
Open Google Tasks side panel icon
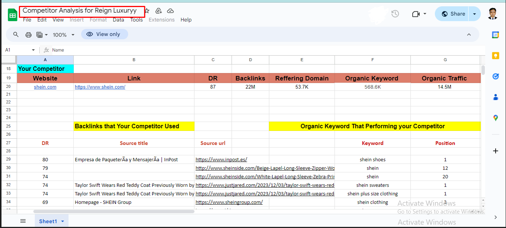point(496,76)
